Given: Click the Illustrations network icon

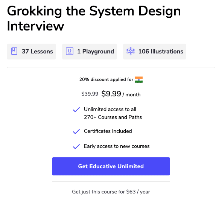Looking at the screenshot, I should pos(131,51).
